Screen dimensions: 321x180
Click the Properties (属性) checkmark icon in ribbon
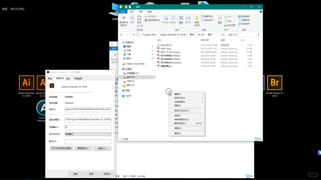tap(220, 20)
